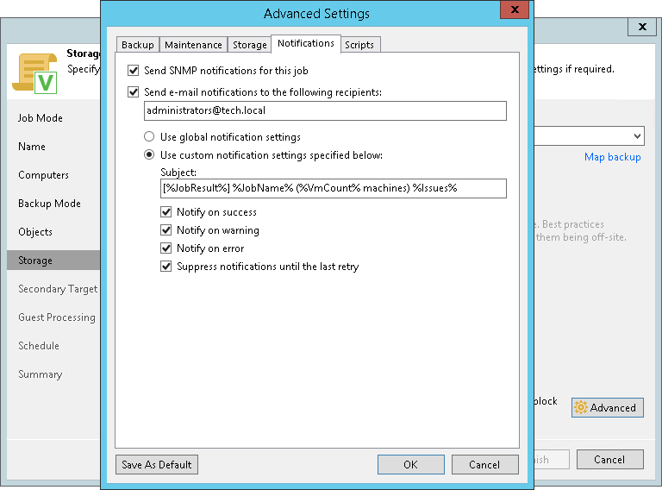Viewport: 662px width, 490px height.
Task: Toggle Notify on error checkbox
Action: [x=165, y=248]
